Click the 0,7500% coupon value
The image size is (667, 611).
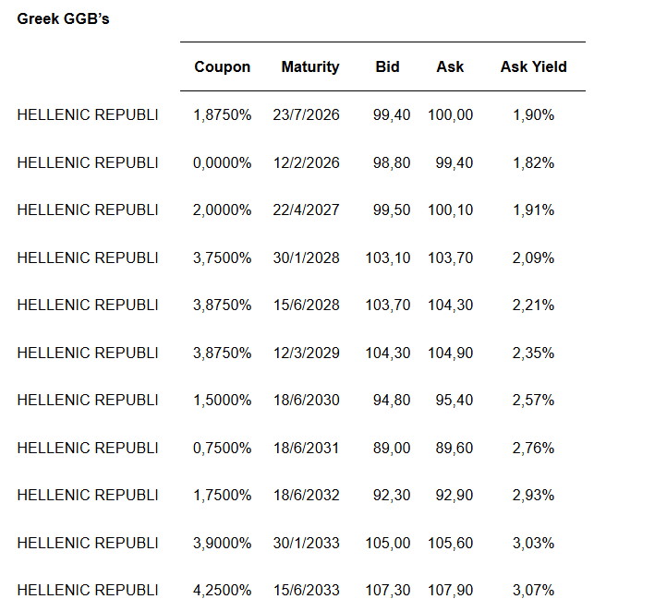tap(222, 448)
